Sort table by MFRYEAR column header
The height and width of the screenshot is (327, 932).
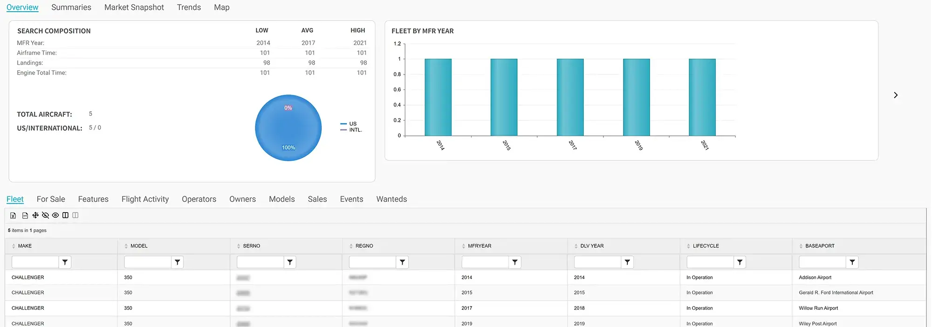(479, 246)
